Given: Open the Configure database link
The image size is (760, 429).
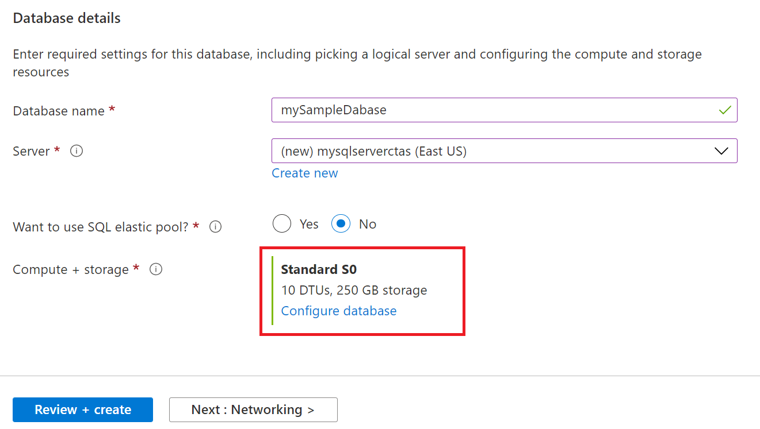Looking at the screenshot, I should (x=339, y=311).
